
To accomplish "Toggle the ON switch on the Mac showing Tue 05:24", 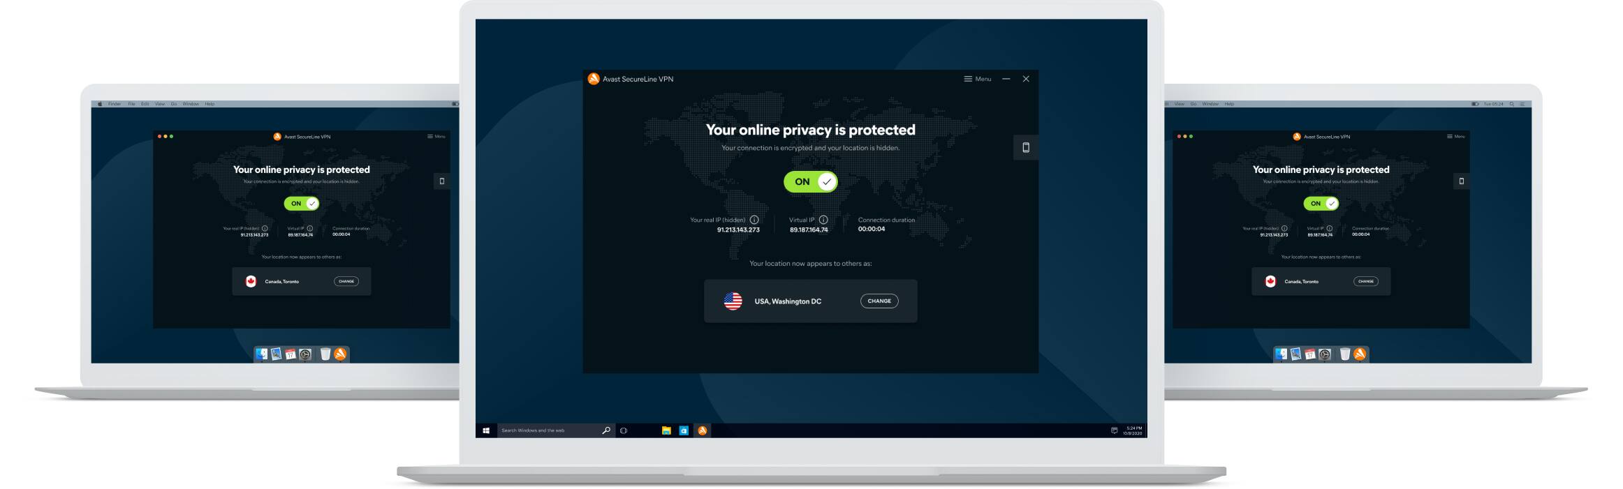I will (1321, 204).
